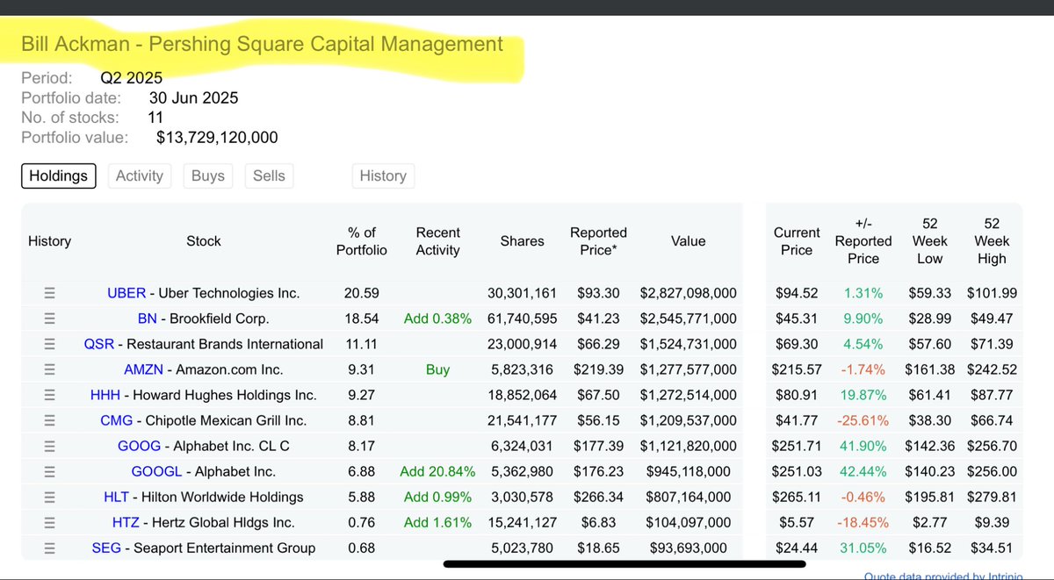Image resolution: width=1054 pixels, height=580 pixels.
Task: Open history icon for HHH row
Action: (x=50, y=395)
